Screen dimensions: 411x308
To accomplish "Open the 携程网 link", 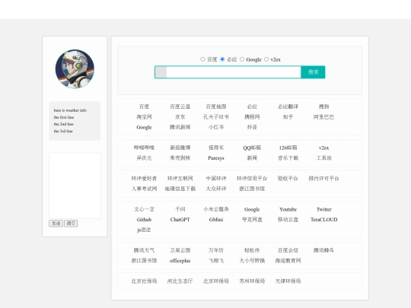I will tap(252, 117).
